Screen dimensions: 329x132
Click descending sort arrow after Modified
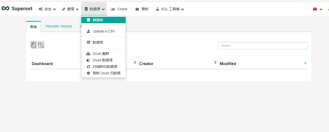[305, 63]
